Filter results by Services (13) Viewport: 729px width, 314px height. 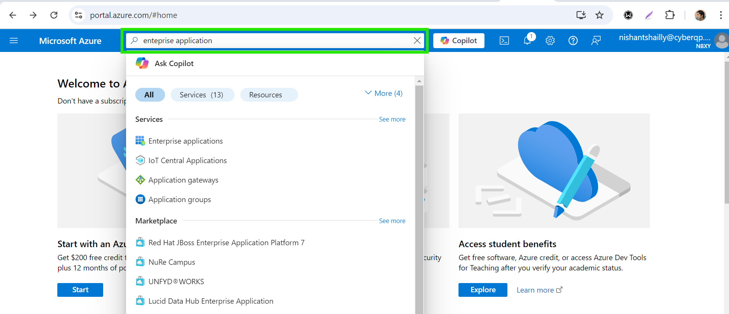[202, 95]
